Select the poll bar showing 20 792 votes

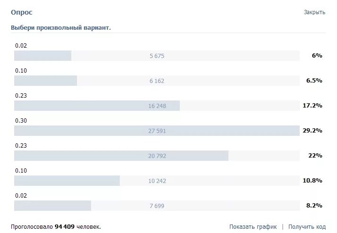tap(157, 156)
